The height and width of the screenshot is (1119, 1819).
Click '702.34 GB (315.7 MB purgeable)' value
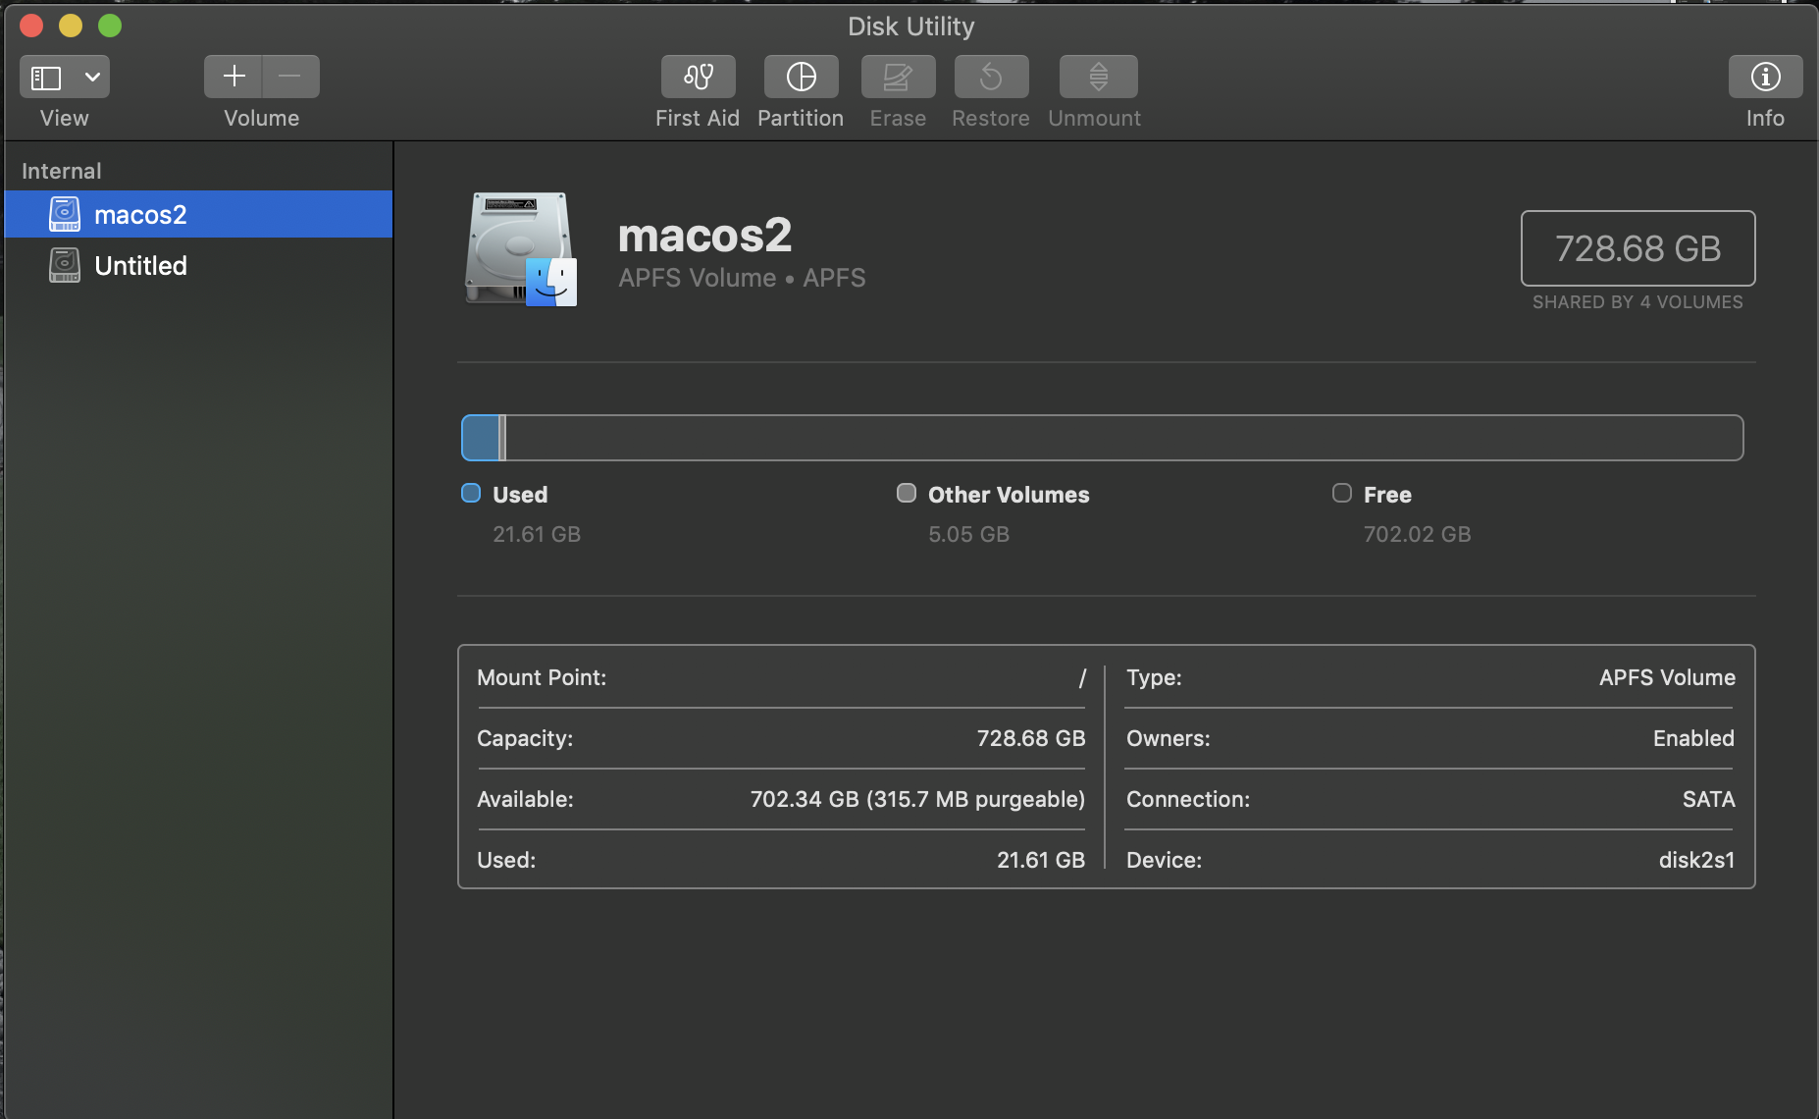[x=917, y=799]
